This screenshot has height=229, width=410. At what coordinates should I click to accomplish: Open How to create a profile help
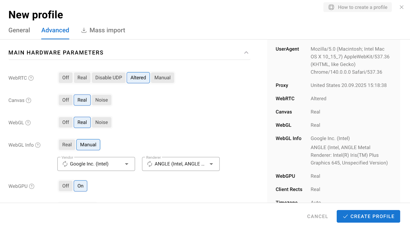click(358, 7)
